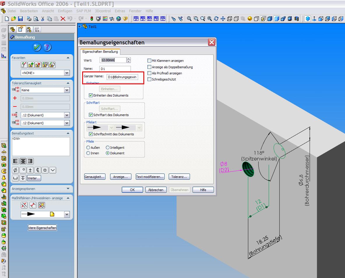345x278 pixels.
Task: Open the Extras menu
Action: pyautogui.click(x=120, y=11)
